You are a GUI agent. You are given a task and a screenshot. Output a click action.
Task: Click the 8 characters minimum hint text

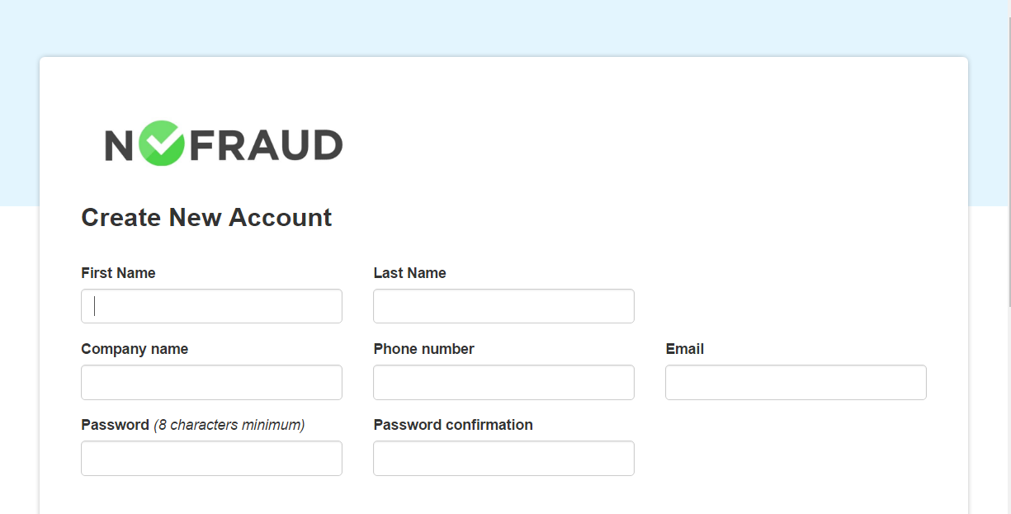click(x=229, y=425)
